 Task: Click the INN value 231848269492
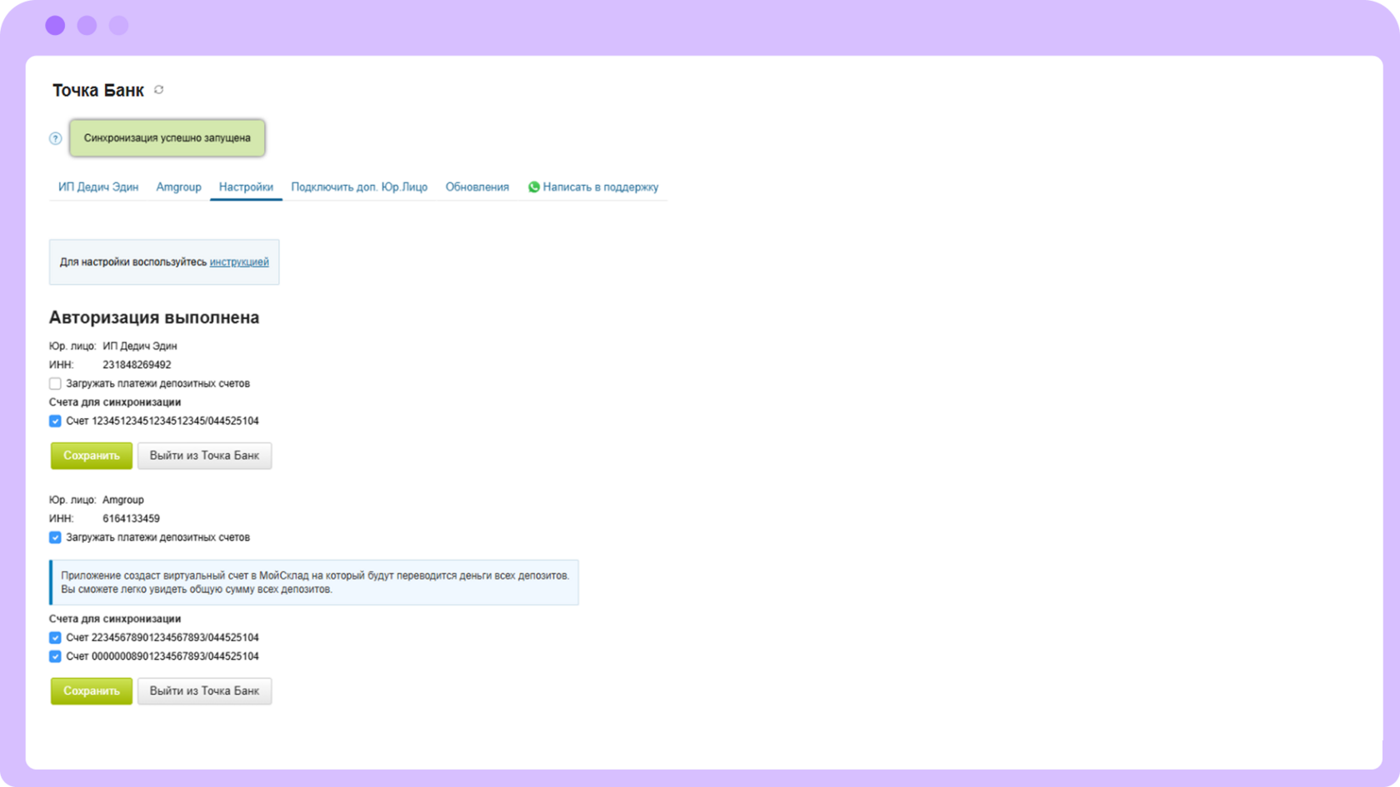tap(137, 365)
